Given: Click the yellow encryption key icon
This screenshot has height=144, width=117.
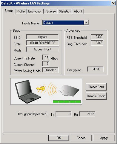Looking at the screenshot, I should pos(41,89).
